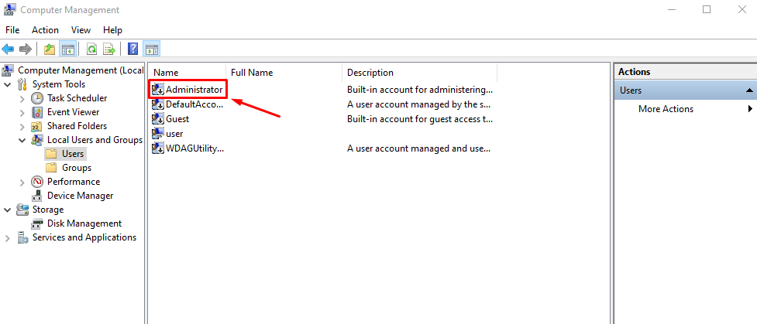Click the Forward arrow toolbar icon
Screen dimensions: 757x324
25,49
